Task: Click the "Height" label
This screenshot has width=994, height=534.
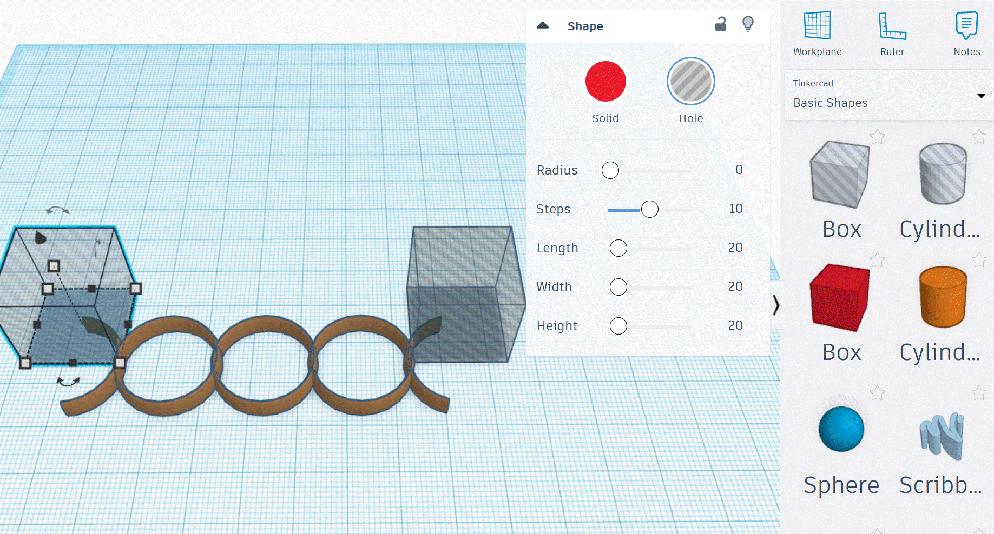Action: [x=557, y=326]
